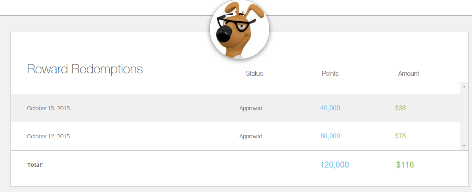
Task: Select the Amount column header
Action: point(408,74)
